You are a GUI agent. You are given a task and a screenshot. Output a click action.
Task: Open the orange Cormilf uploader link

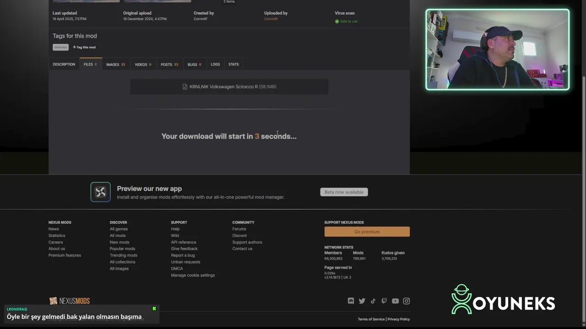coord(271,19)
